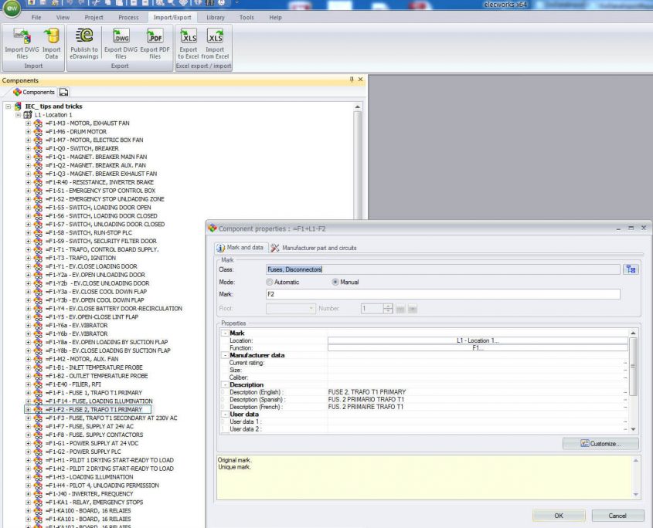Open the Help ribbon tab
Viewport: 653px width, 528px height.
[x=275, y=18]
